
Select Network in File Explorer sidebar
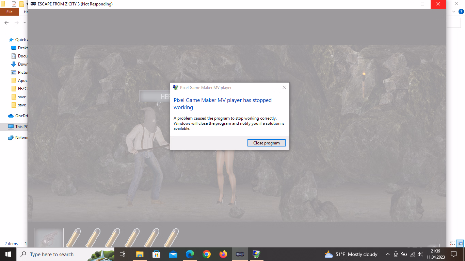(x=18, y=138)
